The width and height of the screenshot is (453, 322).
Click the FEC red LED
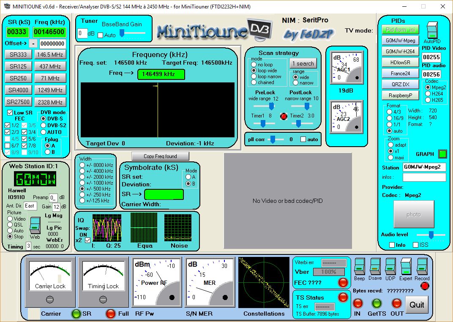(343, 282)
